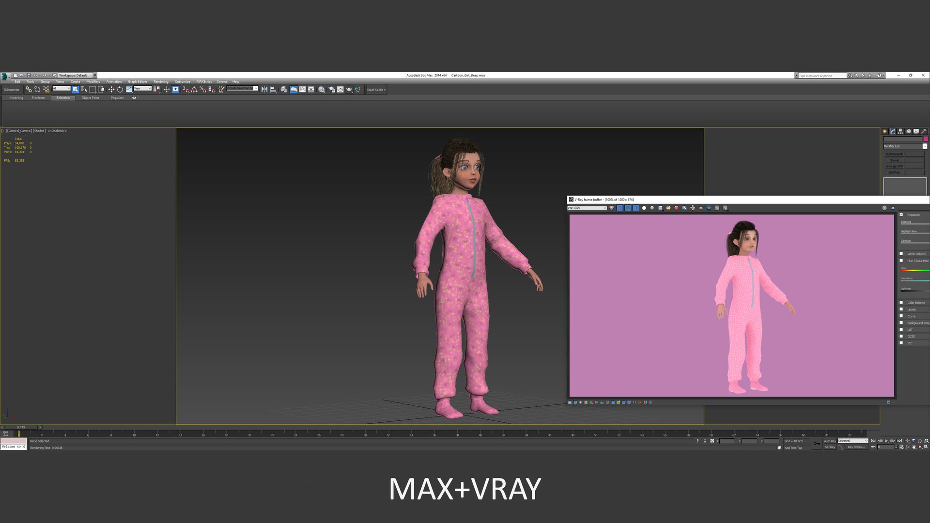Click the Auto Key button
This screenshot has width=930, height=523.
coord(830,441)
